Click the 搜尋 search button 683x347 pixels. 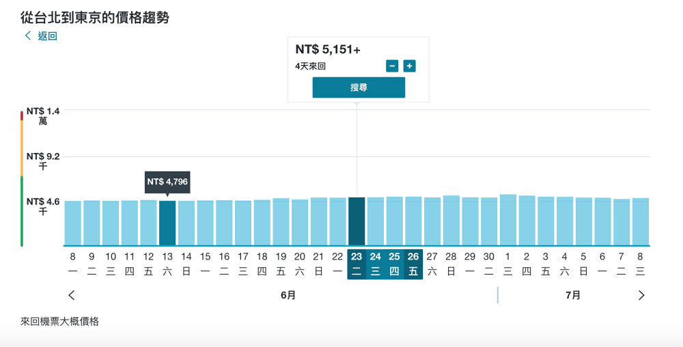[x=359, y=87]
